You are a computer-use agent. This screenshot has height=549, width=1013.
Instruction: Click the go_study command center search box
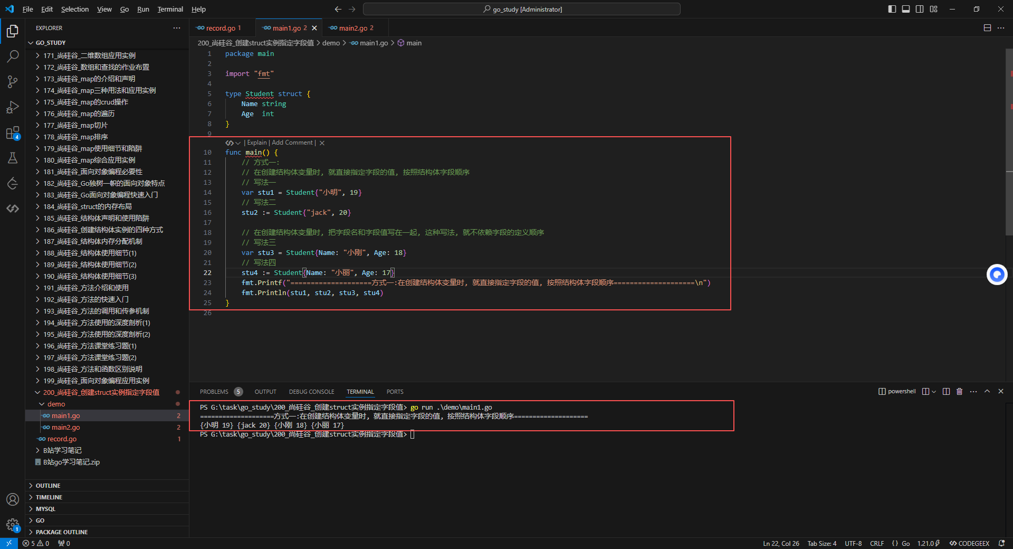(522, 9)
